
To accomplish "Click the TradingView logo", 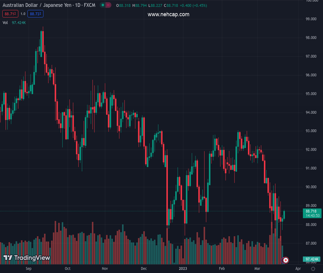I will click(27, 258).
